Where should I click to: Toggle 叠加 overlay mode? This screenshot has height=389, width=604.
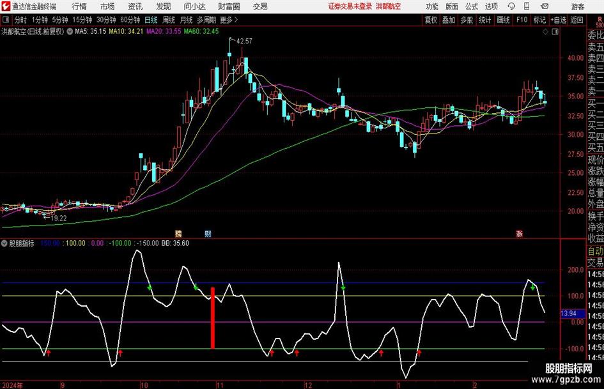(x=449, y=20)
